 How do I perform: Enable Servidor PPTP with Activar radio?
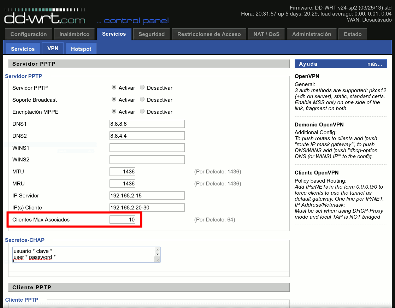pyautogui.click(x=114, y=87)
